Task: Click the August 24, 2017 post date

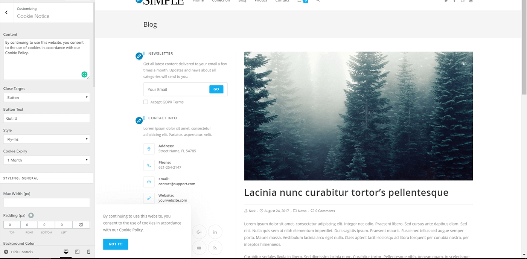Action: point(277,211)
